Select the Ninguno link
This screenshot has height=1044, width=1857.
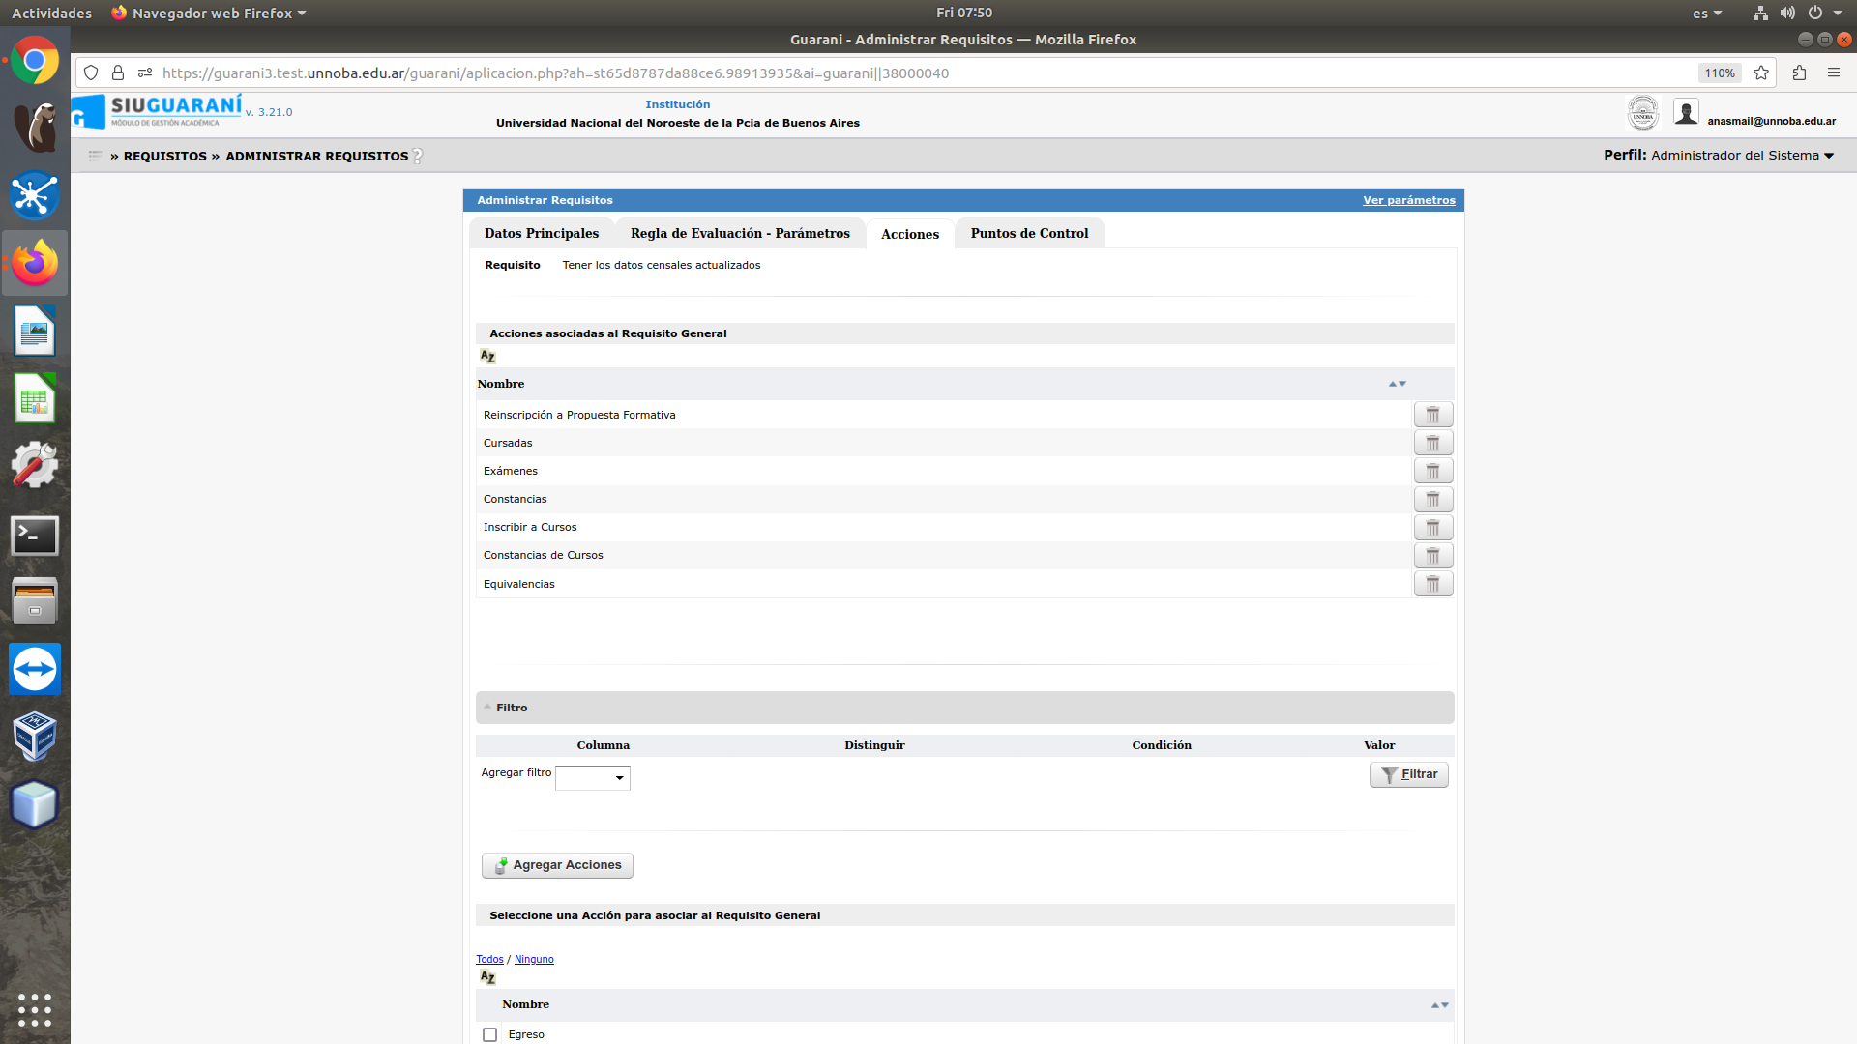pyautogui.click(x=534, y=959)
